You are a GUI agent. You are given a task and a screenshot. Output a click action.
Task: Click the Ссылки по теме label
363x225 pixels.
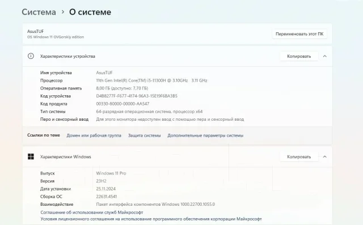(44, 135)
